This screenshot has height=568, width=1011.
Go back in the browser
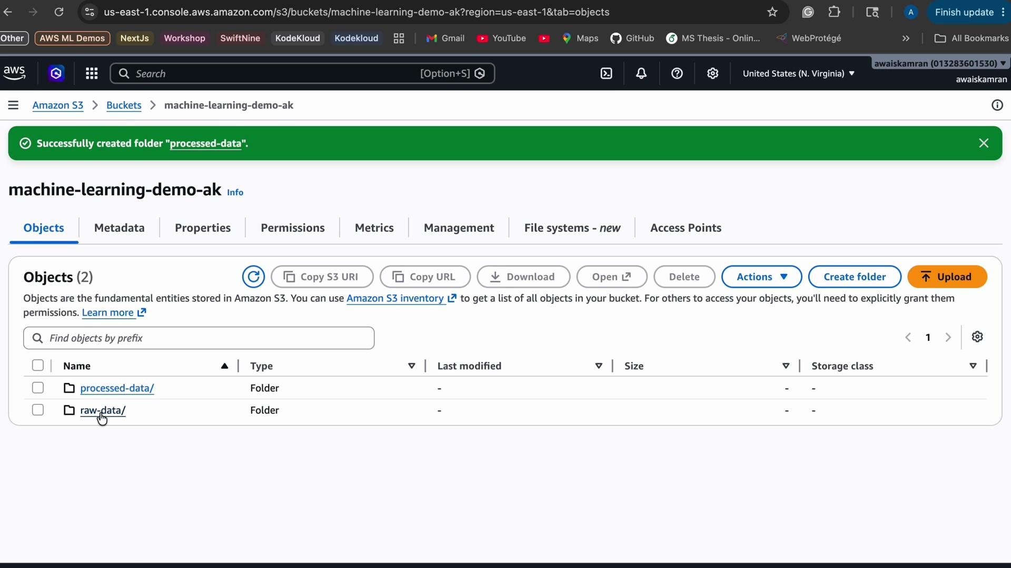coord(7,12)
